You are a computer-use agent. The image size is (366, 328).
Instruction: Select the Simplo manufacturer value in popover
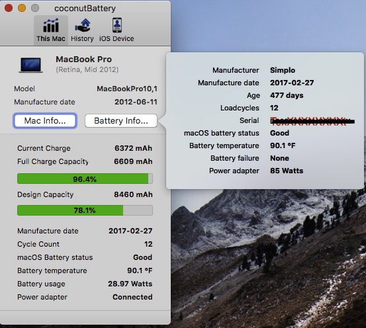point(283,70)
